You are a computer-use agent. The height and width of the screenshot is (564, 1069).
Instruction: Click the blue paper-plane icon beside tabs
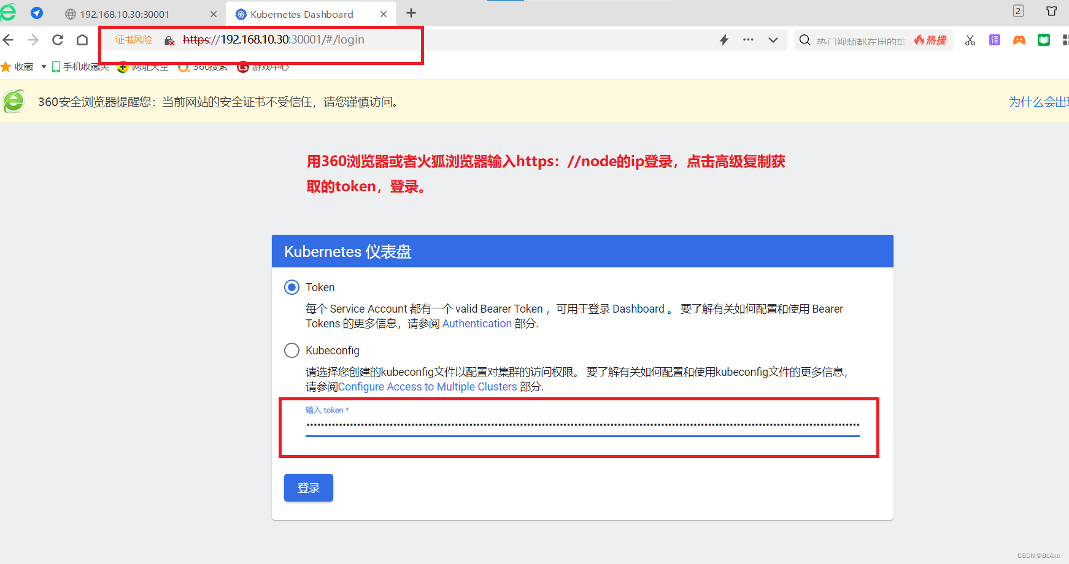37,13
